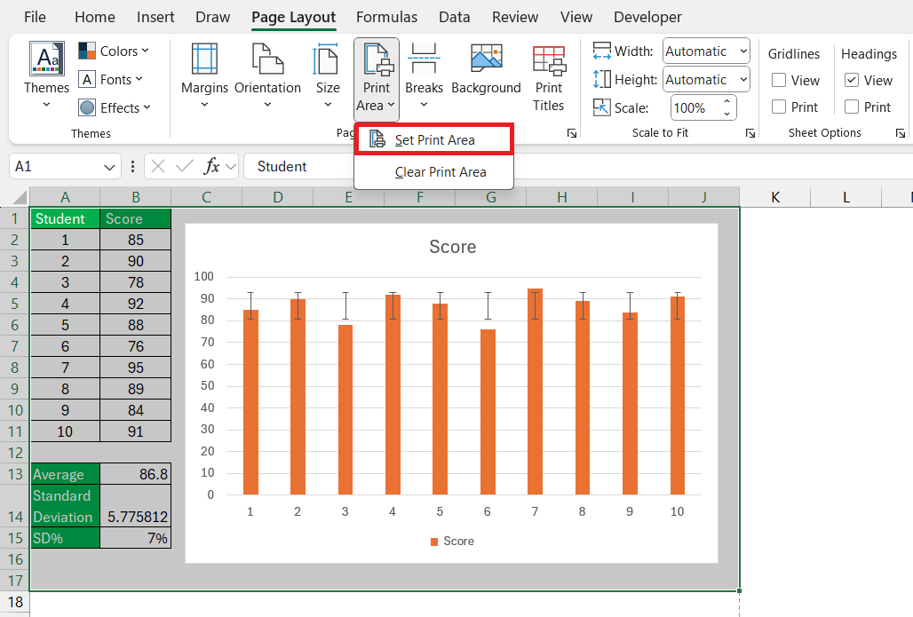Open the Margins options

204,75
